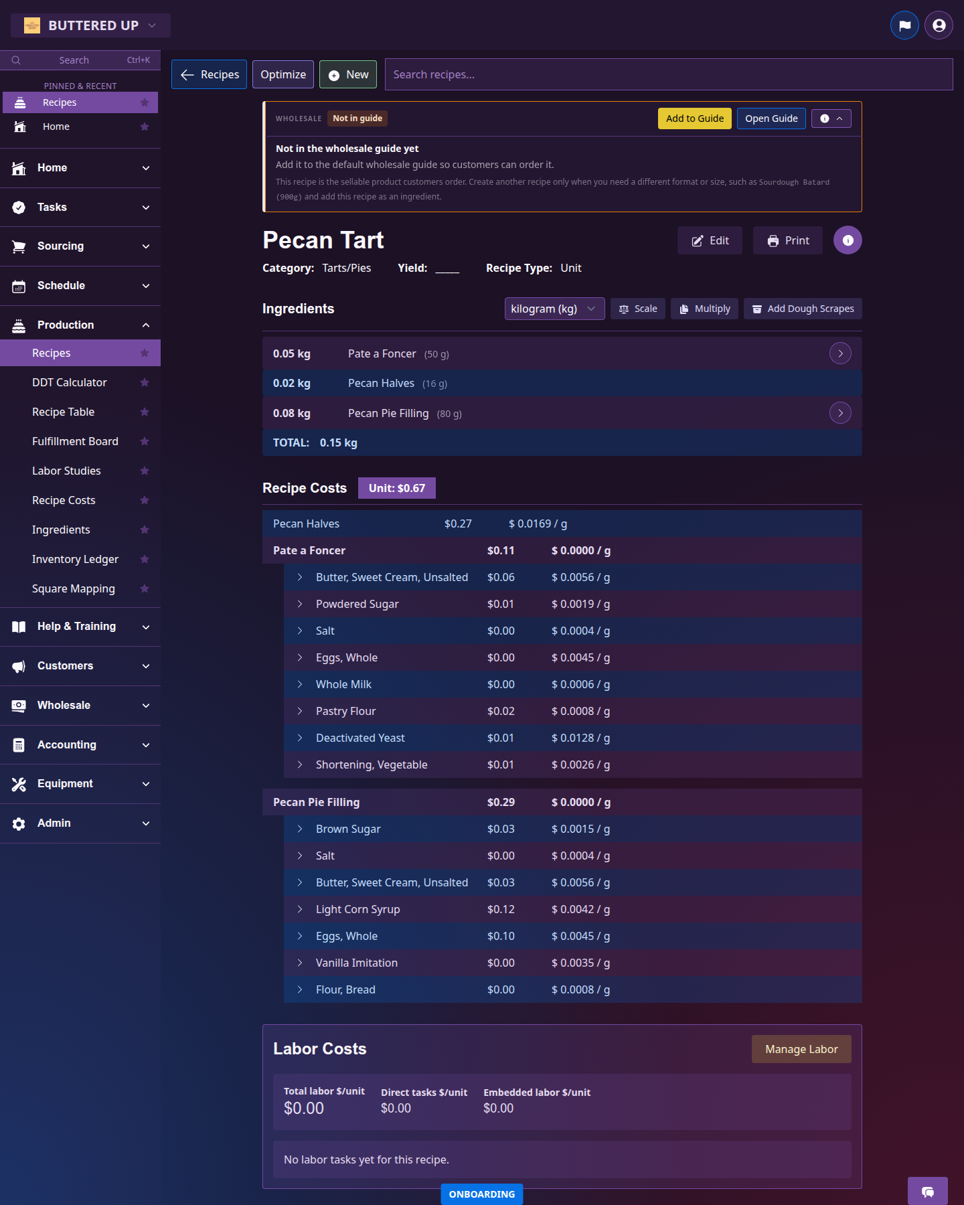Click the Accounting calculator icon
964x1205 pixels.
click(x=19, y=745)
